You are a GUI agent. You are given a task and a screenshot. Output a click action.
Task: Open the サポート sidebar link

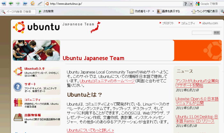pos(30,84)
